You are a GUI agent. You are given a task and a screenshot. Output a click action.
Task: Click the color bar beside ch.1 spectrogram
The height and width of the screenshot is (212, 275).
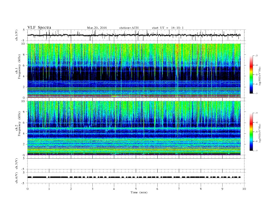pyautogui.click(x=251, y=75)
